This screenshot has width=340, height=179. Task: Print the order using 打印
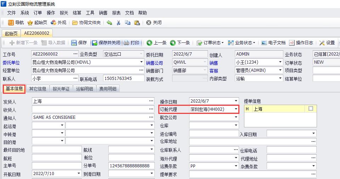tap(131, 43)
